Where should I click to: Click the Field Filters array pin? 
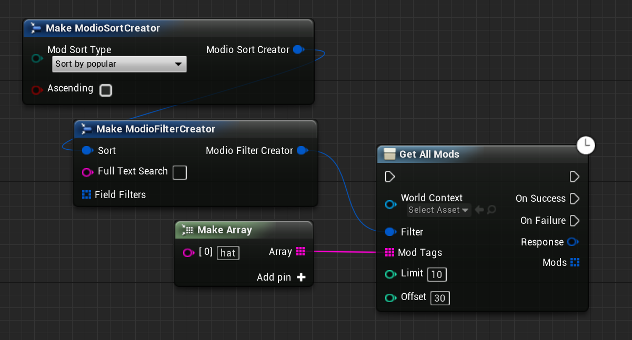coord(87,194)
